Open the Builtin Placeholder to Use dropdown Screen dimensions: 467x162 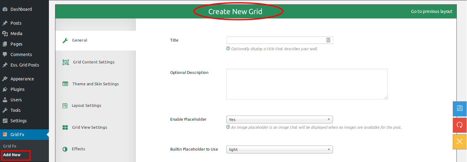point(279,149)
